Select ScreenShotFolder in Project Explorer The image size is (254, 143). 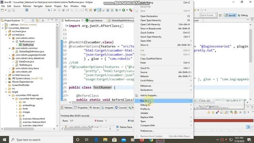click(21, 85)
